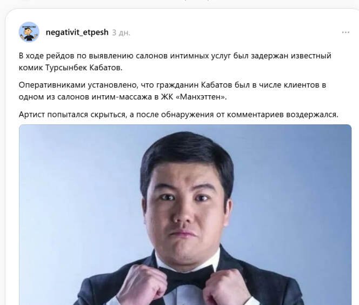This screenshot has height=305, width=359.
Task: Open the negativit_etpesh profile avatar
Action: click(x=29, y=32)
